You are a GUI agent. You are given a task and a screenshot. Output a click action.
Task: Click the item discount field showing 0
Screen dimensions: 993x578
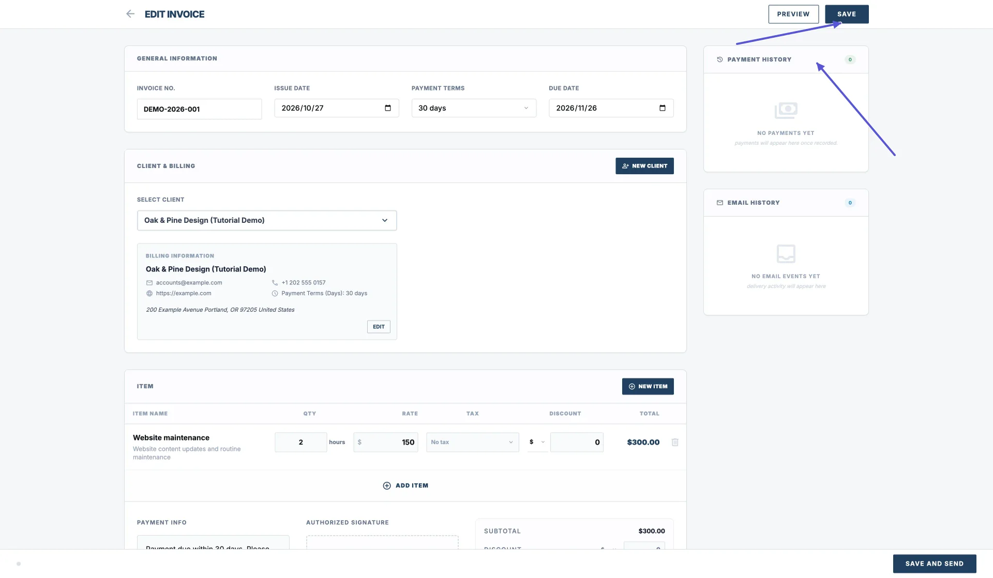[577, 442]
